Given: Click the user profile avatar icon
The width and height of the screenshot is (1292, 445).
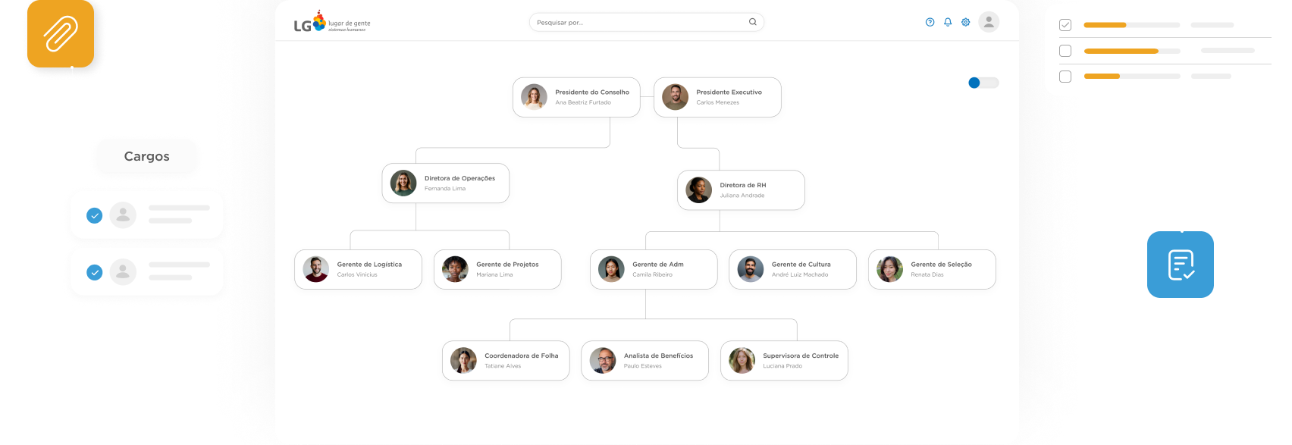Looking at the screenshot, I should pyautogui.click(x=989, y=22).
